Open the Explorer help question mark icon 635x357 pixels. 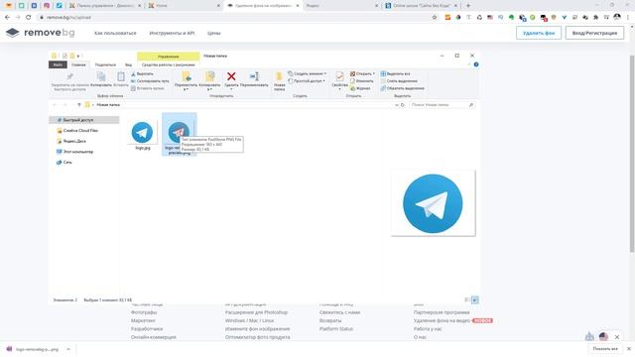476,64
